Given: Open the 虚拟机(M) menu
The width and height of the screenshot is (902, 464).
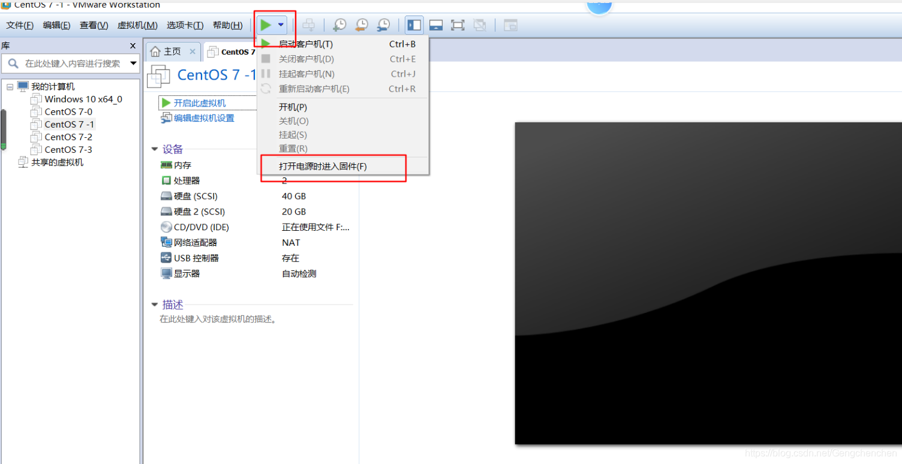Looking at the screenshot, I should click(x=137, y=25).
